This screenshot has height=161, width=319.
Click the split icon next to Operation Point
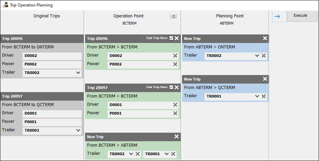coord(174,16)
